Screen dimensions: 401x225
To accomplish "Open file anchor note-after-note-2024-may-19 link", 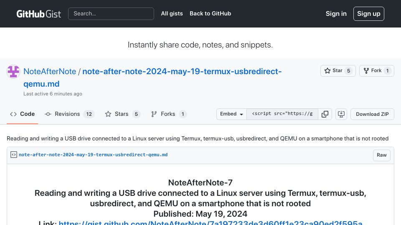I will click(93, 155).
